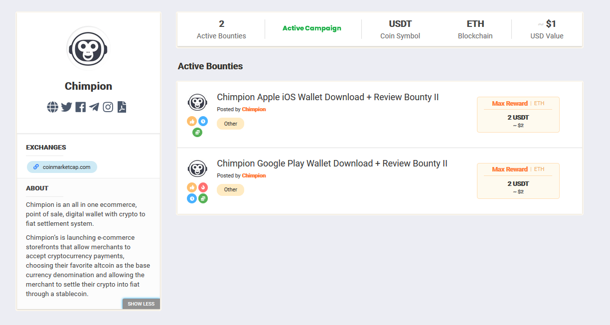Open Chimpion Twitter profile icon
Image resolution: width=610 pixels, height=325 pixels.
click(67, 107)
